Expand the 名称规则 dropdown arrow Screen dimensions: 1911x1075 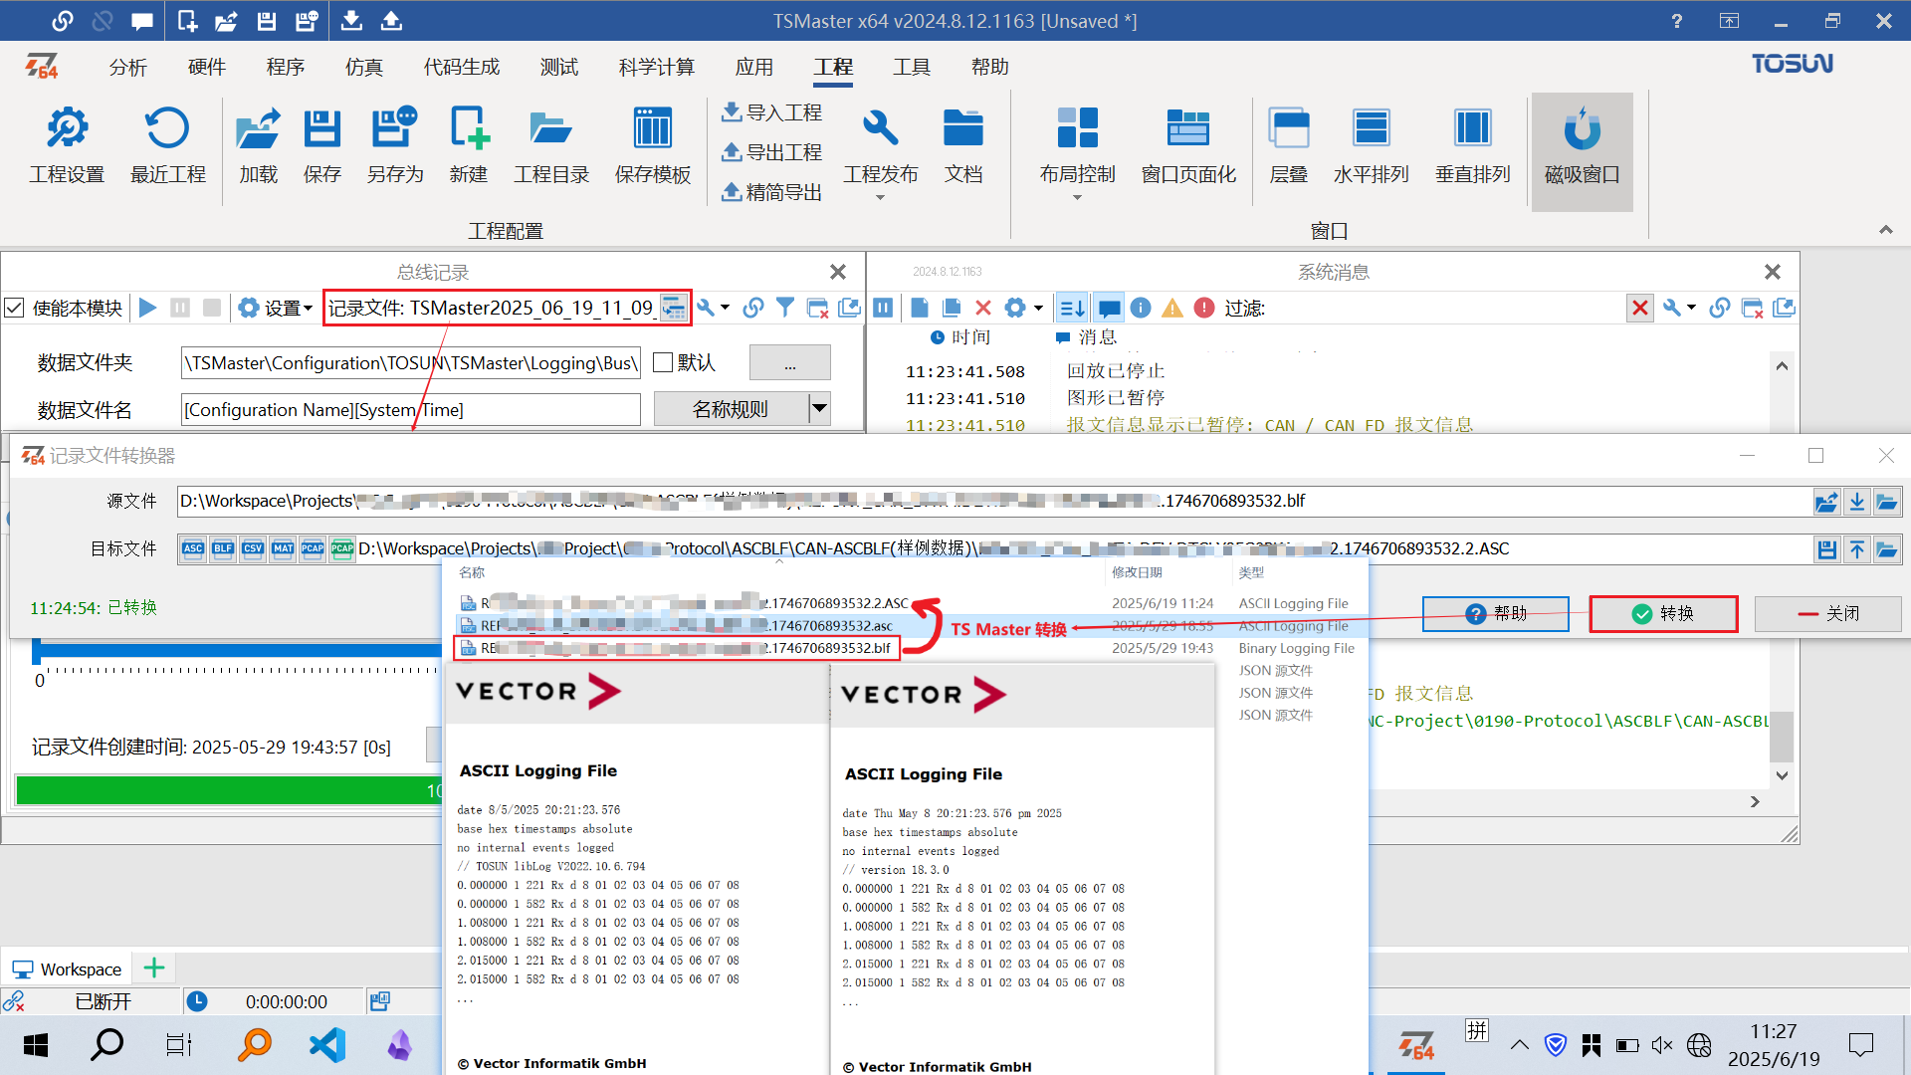(x=819, y=408)
